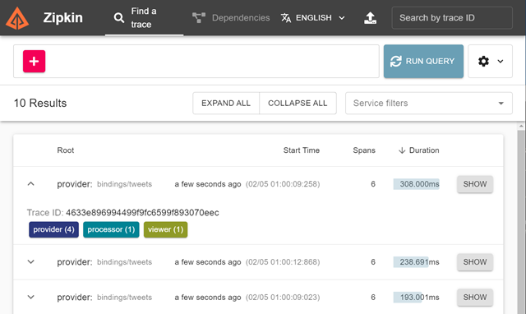
Task: Click start time 02/05 01:00:12:868
Action: 283,262
